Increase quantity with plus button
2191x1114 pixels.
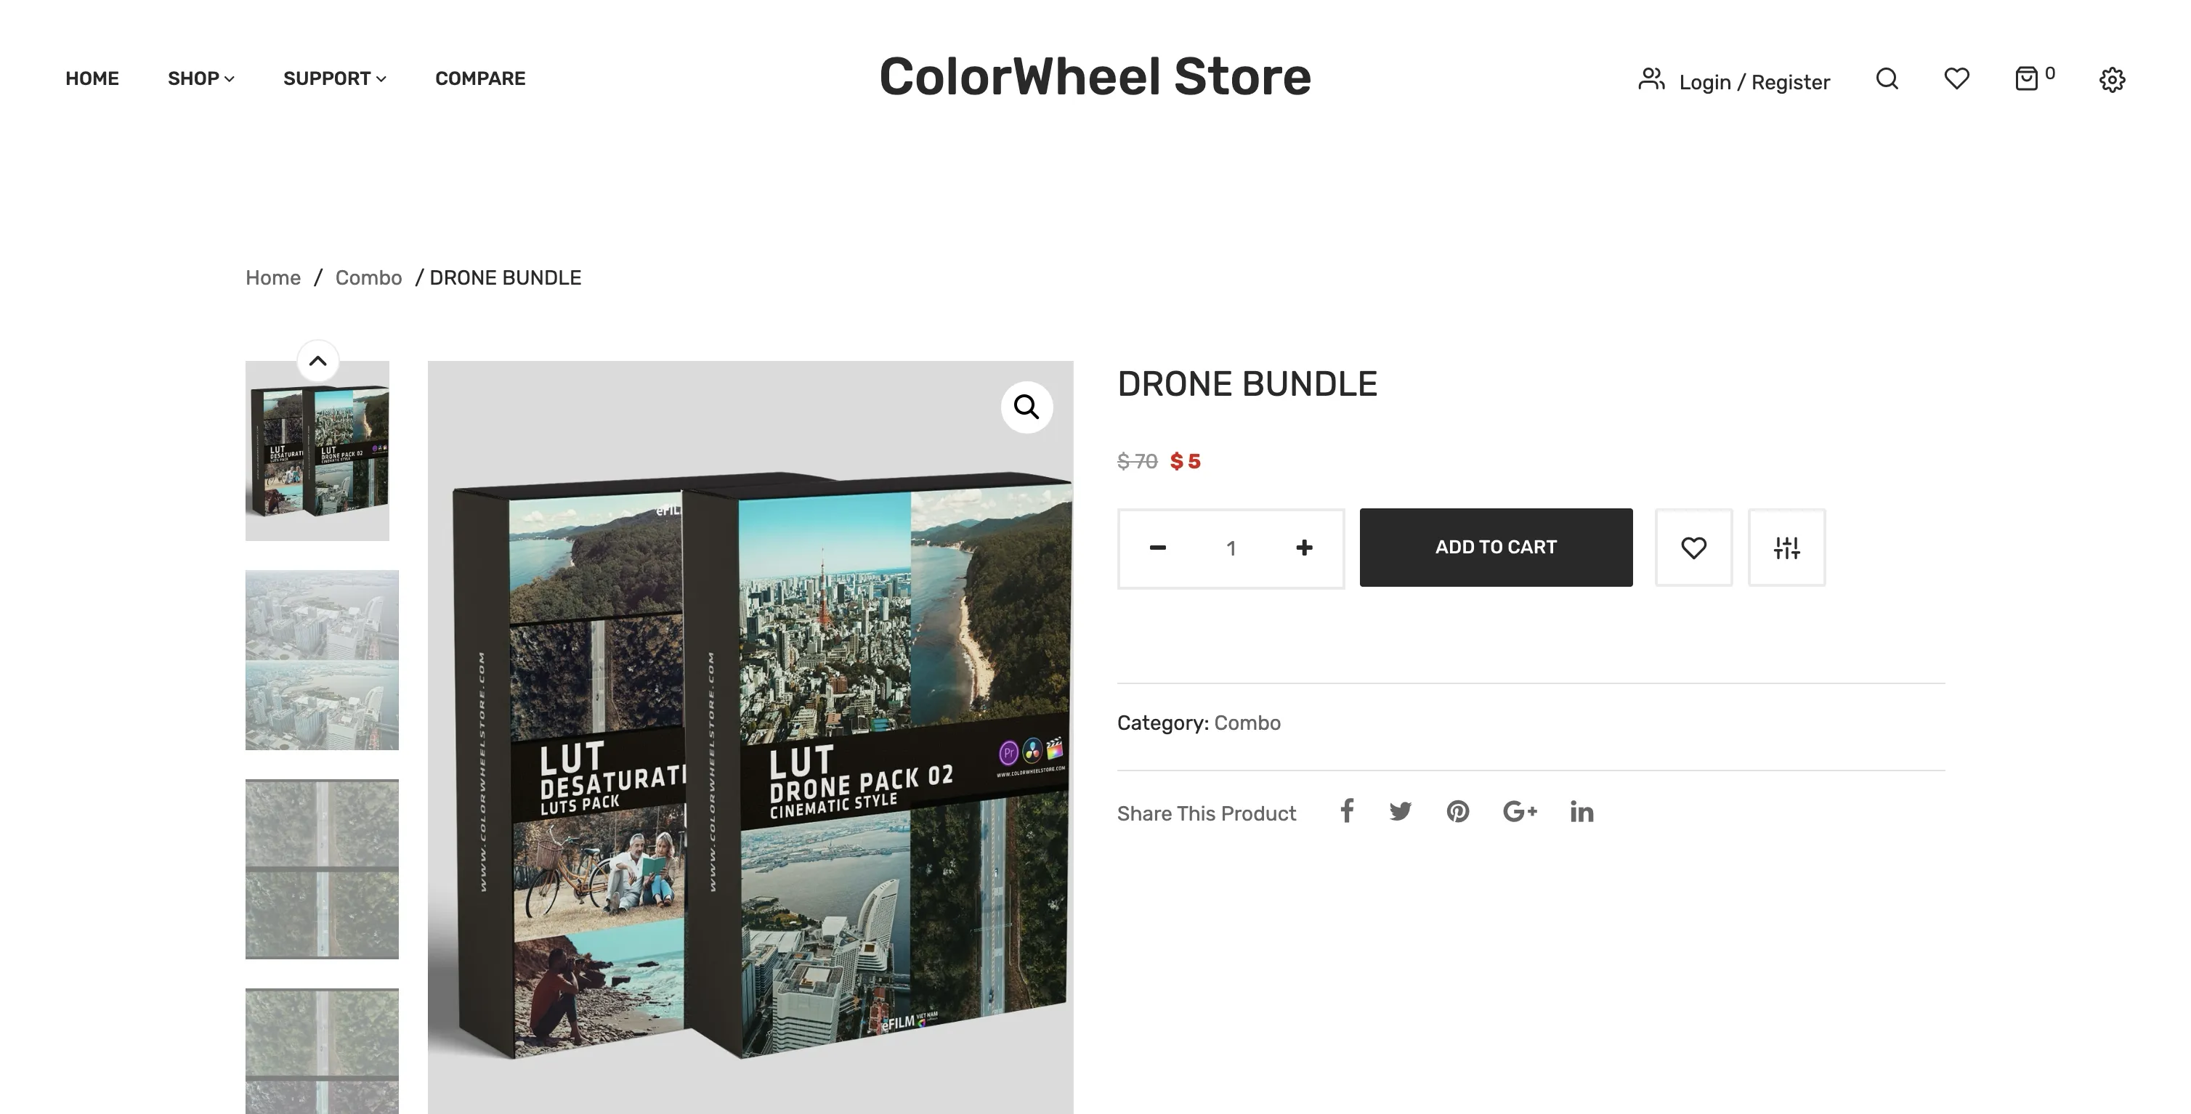click(x=1304, y=548)
